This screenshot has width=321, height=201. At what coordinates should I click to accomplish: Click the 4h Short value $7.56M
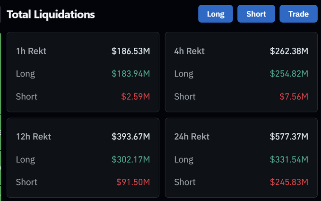click(294, 96)
